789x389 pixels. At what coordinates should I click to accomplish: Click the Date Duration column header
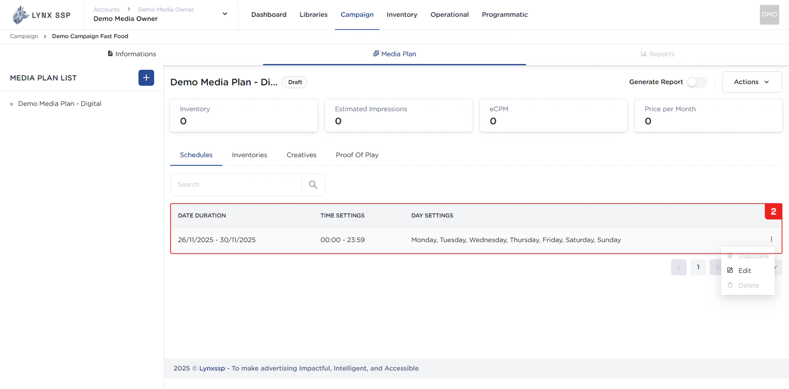click(x=202, y=215)
